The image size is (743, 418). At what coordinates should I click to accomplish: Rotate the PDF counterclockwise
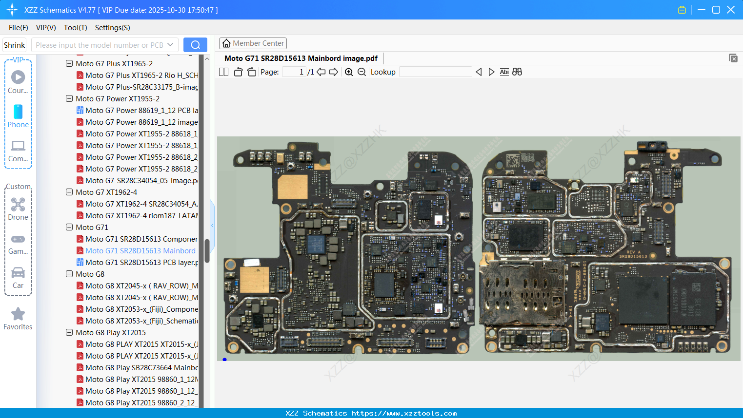[x=238, y=72]
